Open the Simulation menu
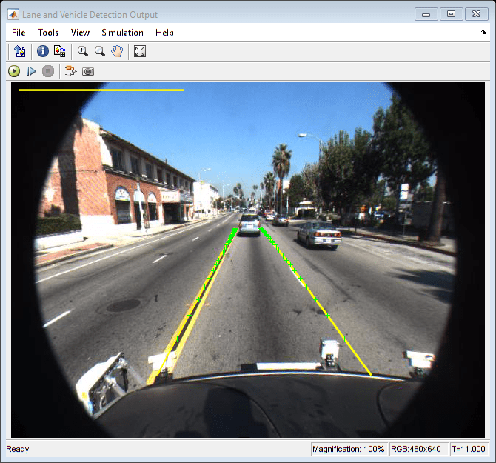Image resolution: width=496 pixels, height=463 pixels. [122, 33]
